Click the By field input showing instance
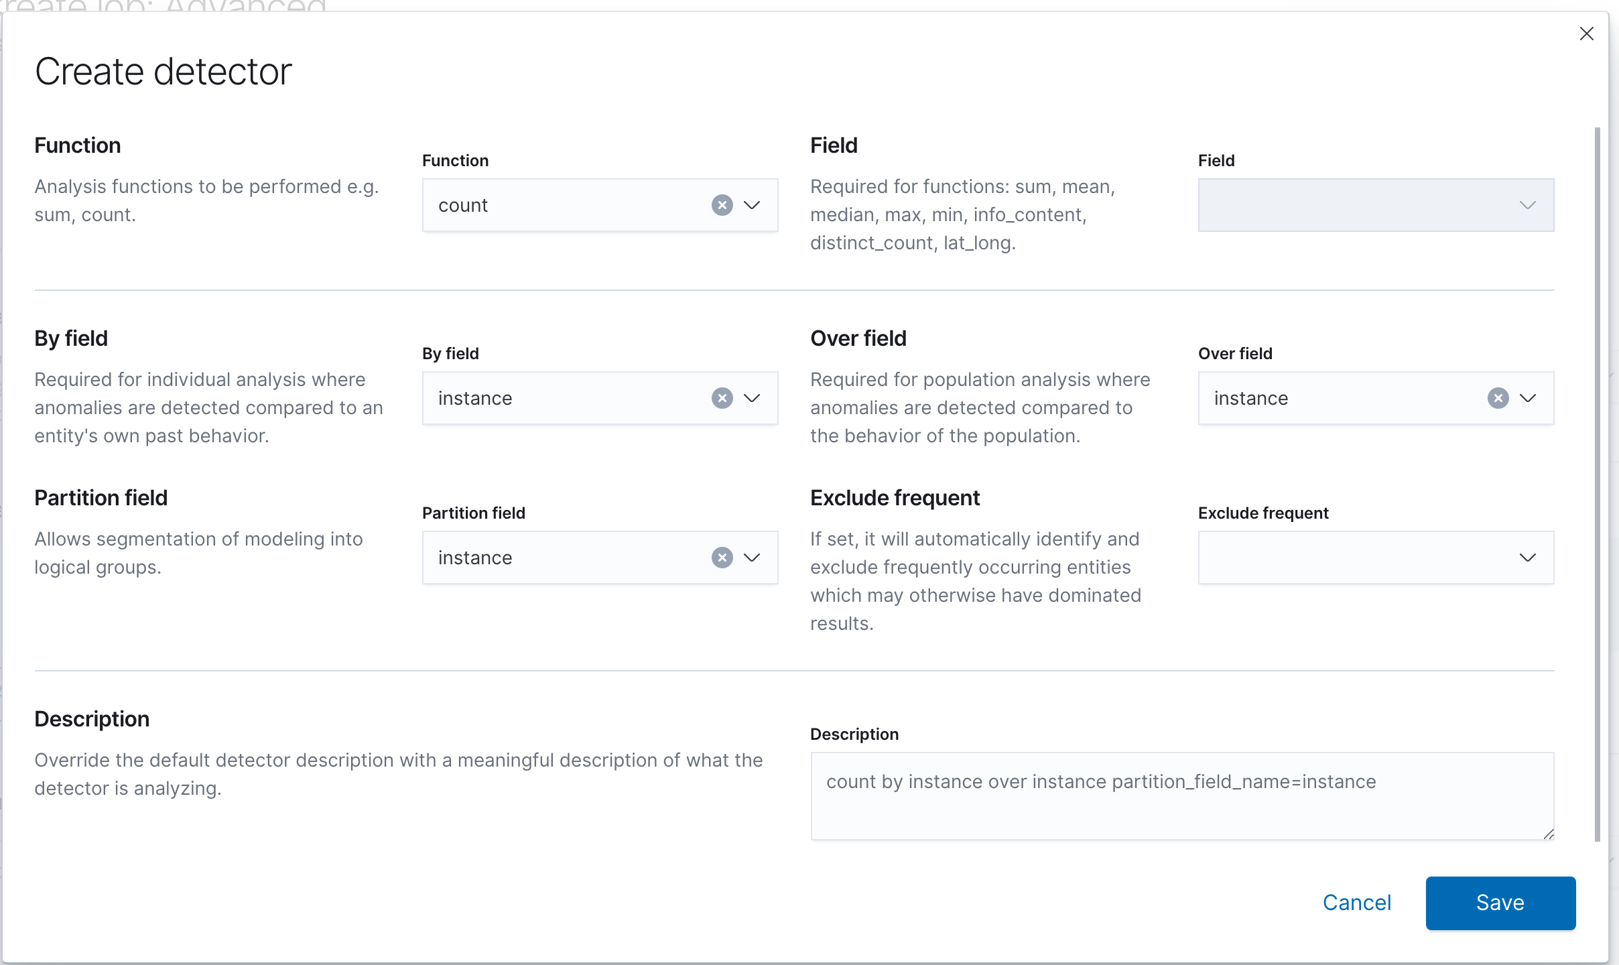Screen dimensions: 1619x965 pos(570,398)
